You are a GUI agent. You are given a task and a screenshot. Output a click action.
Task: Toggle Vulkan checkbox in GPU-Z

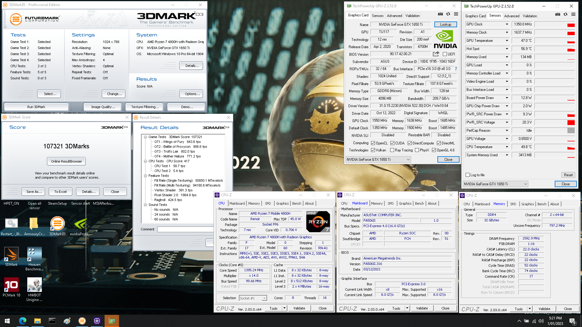(x=373, y=150)
